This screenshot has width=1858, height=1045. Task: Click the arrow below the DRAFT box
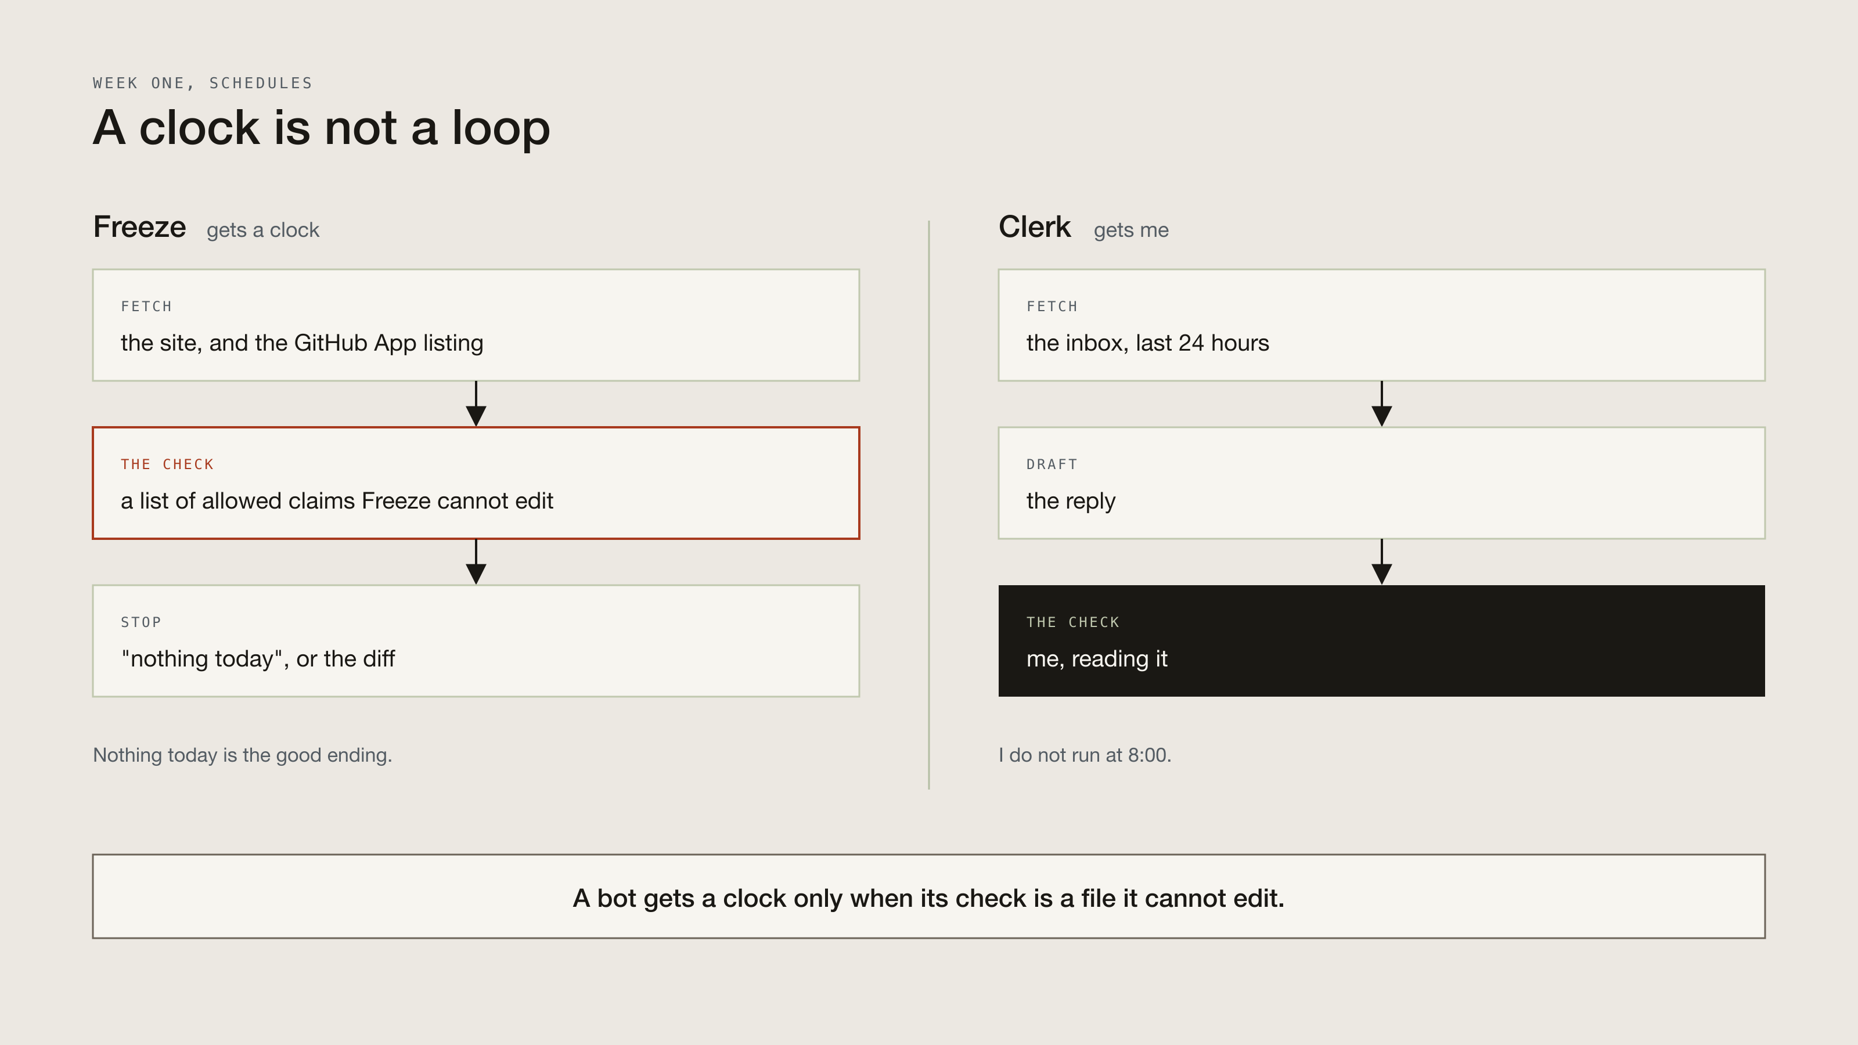[1381, 562]
